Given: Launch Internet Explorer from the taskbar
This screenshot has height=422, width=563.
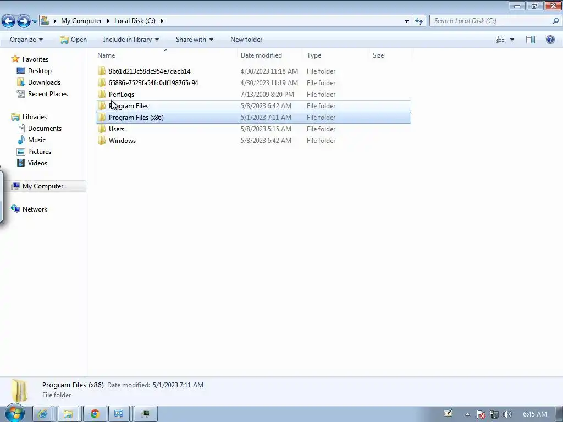Looking at the screenshot, I should [x=43, y=414].
